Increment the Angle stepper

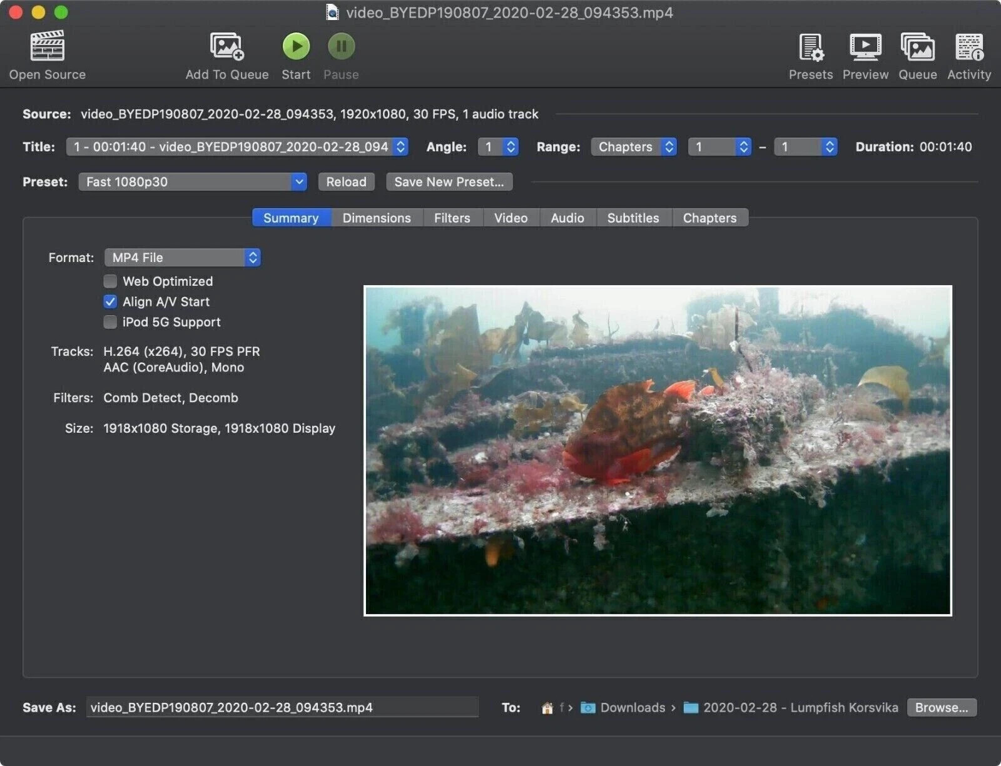coord(511,143)
